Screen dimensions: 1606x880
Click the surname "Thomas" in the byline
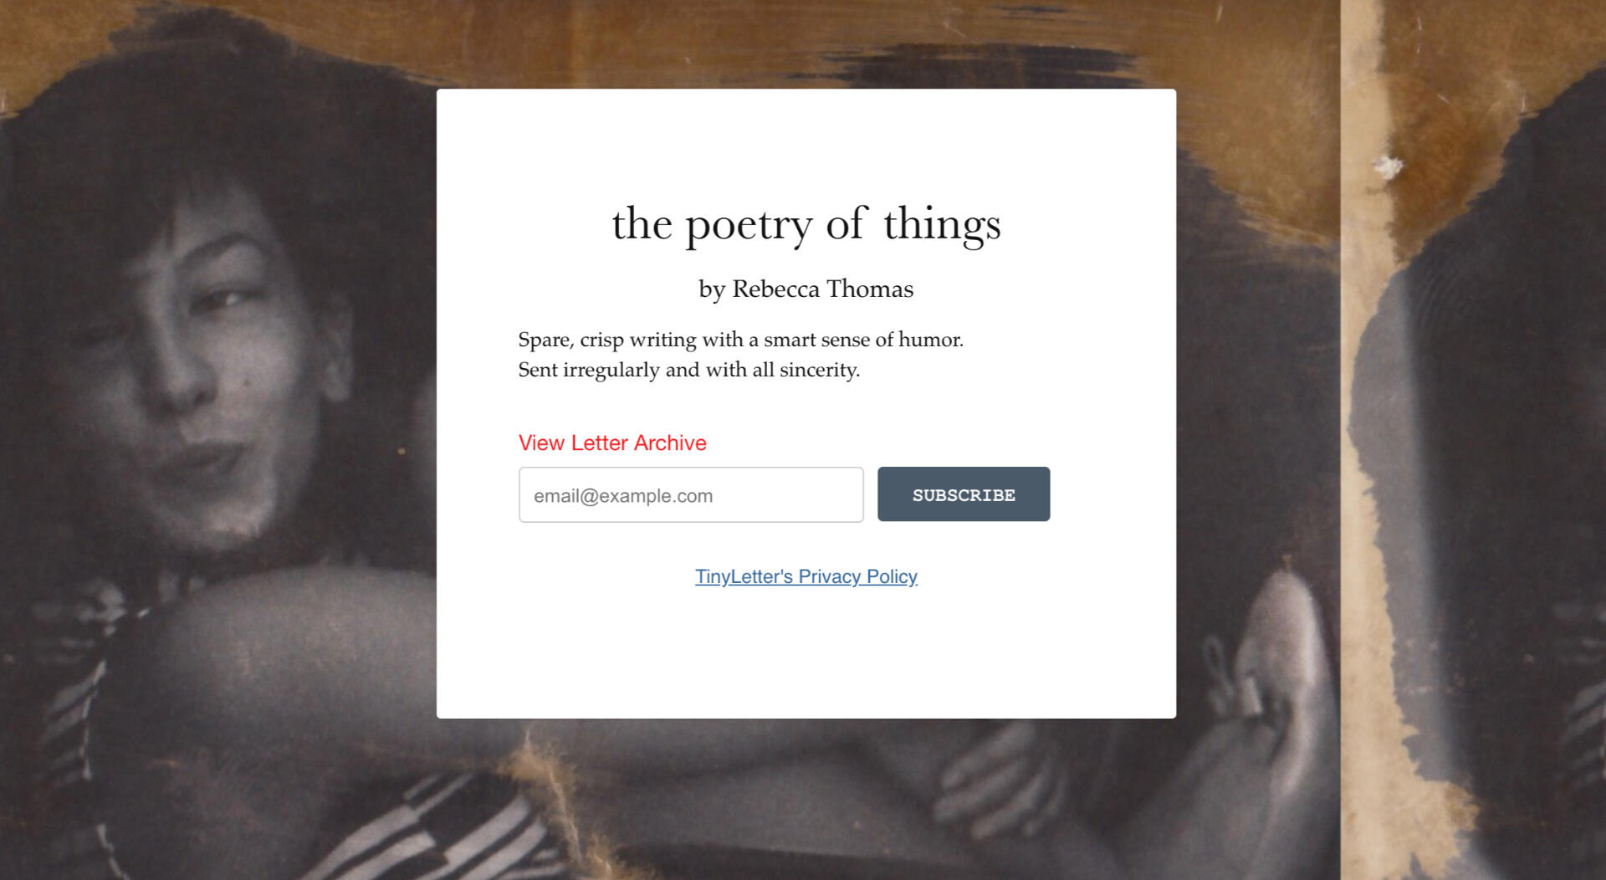[x=870, y=289]
